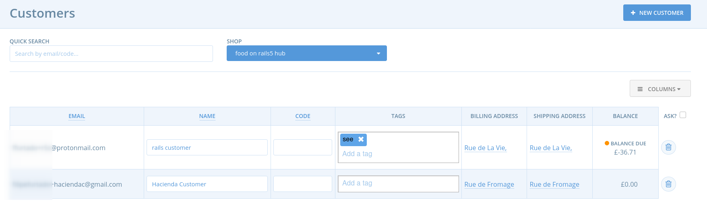707x214 pixels.
Task: Open shipping address 'Rue de Fromage'
Action: click(554, 184)
